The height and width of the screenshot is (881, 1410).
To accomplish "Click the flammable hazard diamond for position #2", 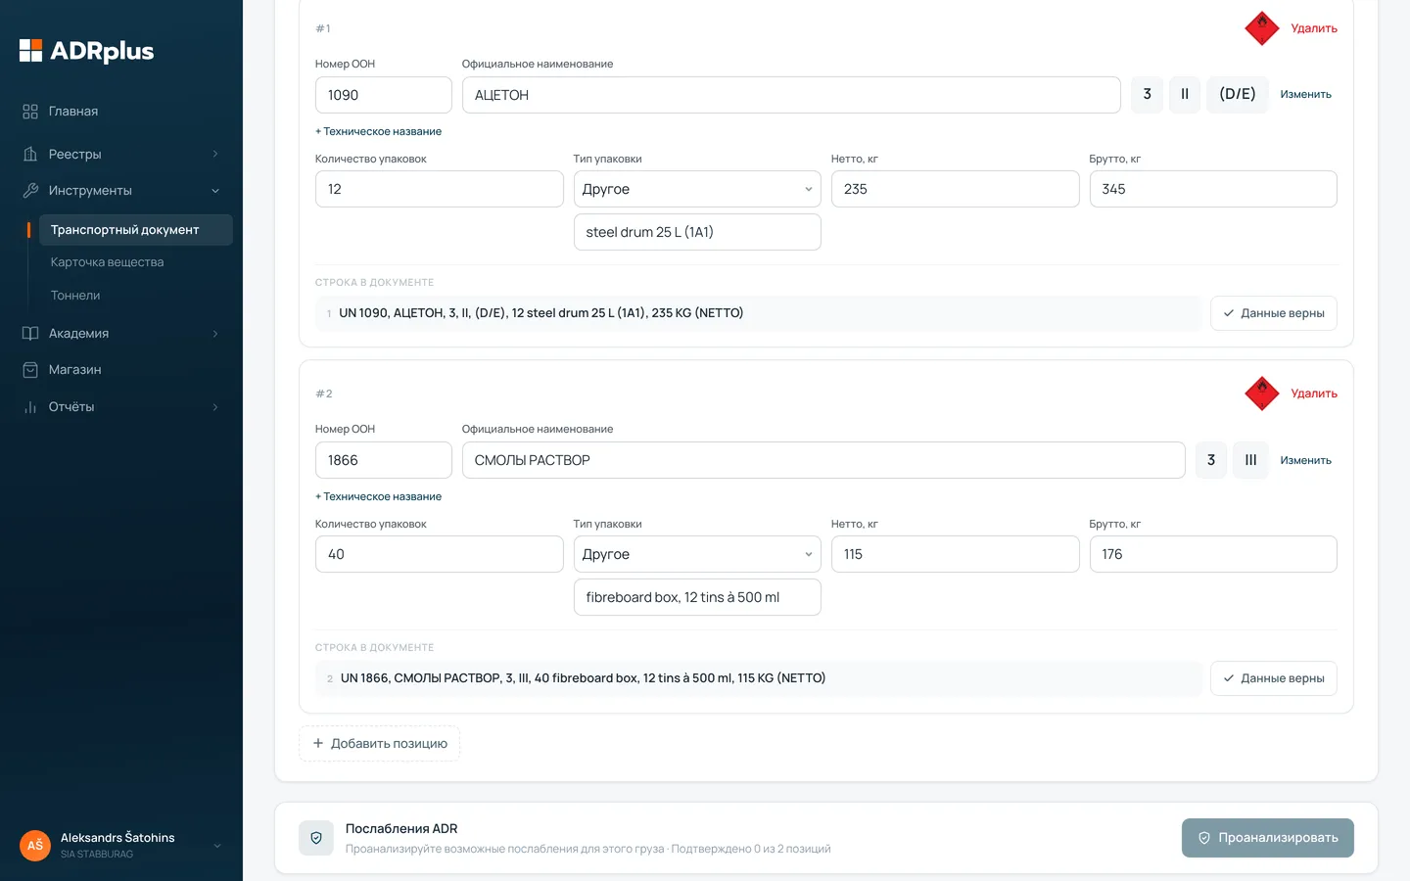I will [1262, 394].
